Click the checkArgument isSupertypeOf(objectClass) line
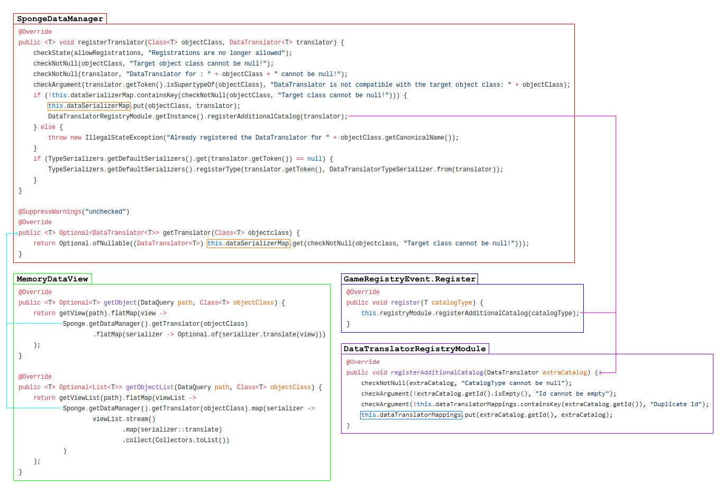Screen dimensions: 724x494 tap(302, 85)
